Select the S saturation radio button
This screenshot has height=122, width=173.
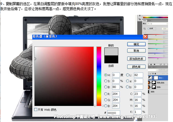[106, 81]
